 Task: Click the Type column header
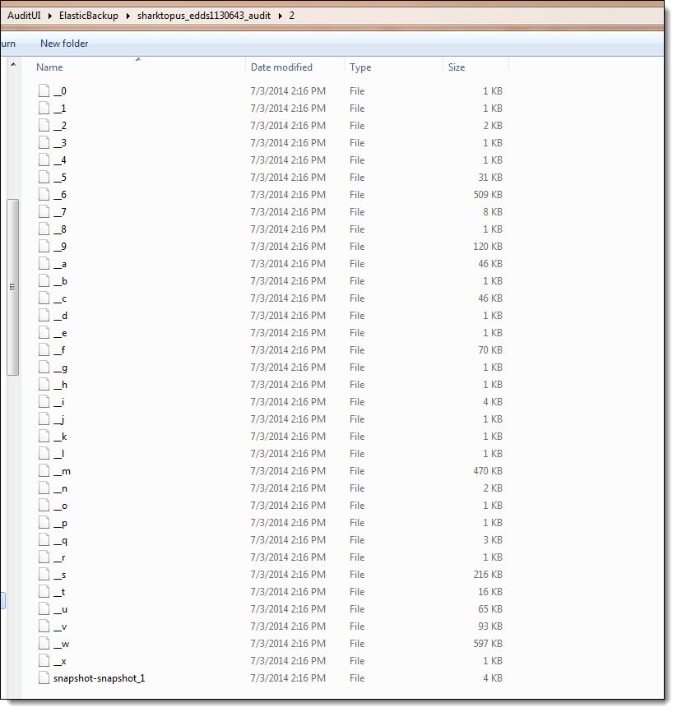pos(360,67)
